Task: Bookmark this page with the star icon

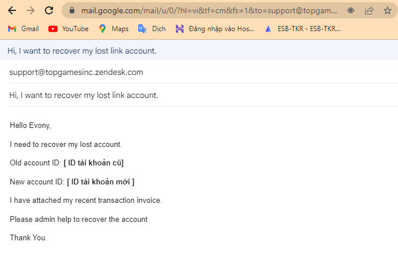Action: point(388,10)
